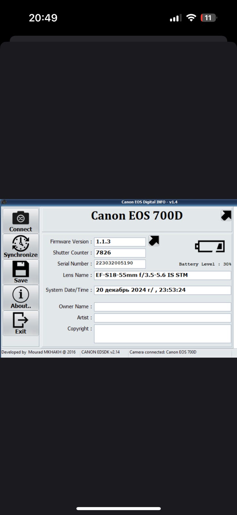The width and height of the screenshot is (237, 515).
Task: Click the 'Canon EOS 700D' heading
Action: (x=137, y=216)
